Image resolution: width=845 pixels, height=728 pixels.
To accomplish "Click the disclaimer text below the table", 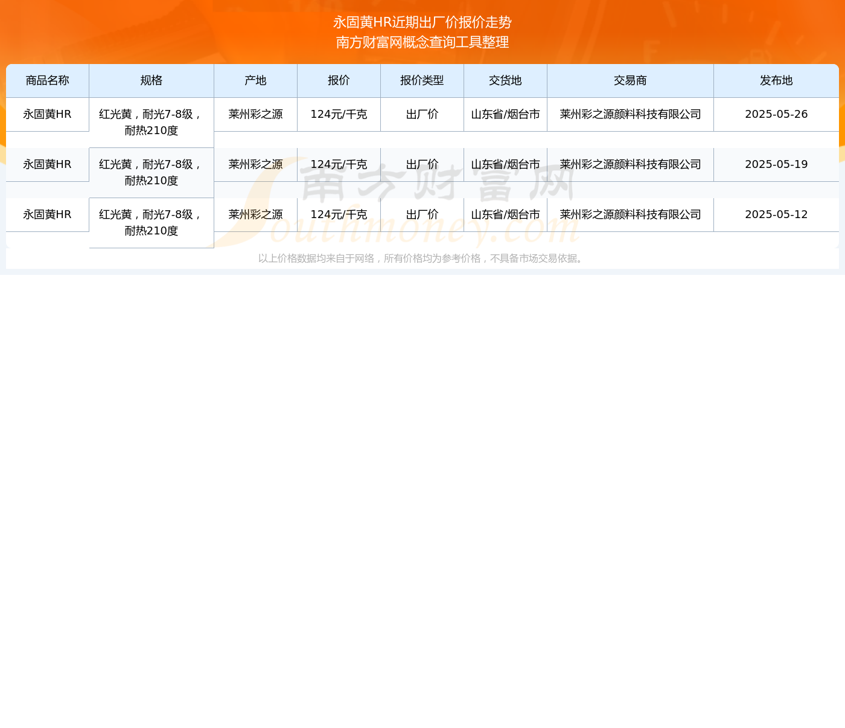I will pos(422,259).
